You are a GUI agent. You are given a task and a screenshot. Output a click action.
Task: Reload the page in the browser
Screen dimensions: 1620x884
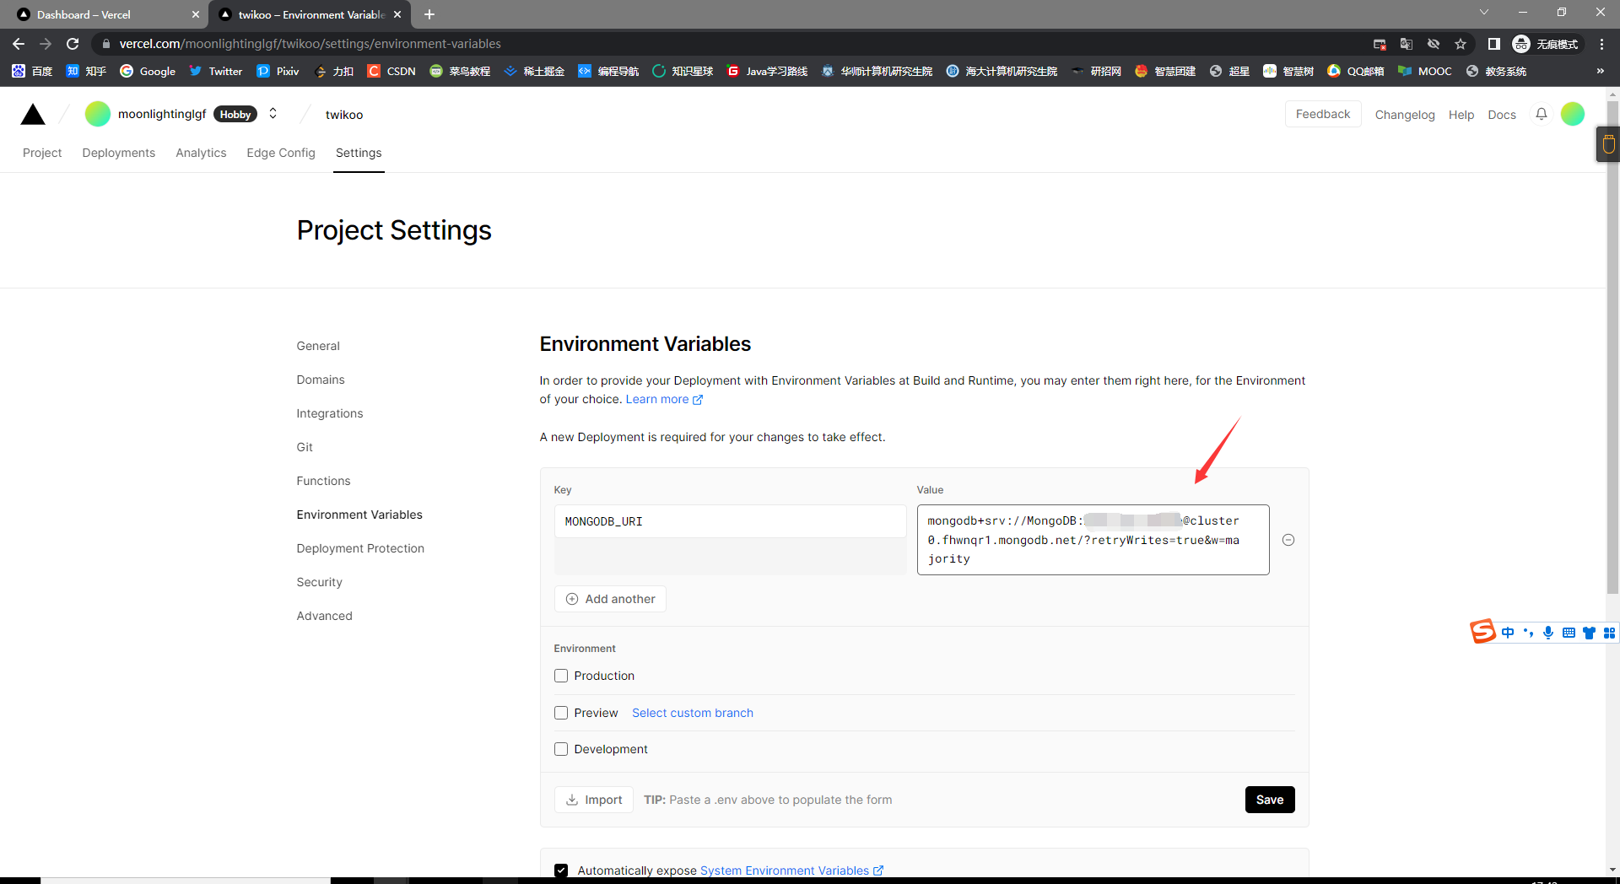pyautogui.click(x=73, y=44)
